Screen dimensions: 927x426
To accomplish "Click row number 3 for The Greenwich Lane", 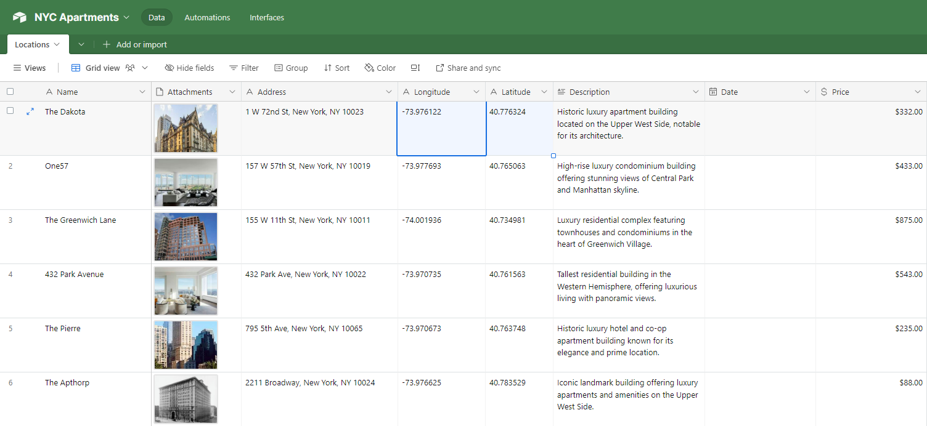I will click(x=10, y=220).
